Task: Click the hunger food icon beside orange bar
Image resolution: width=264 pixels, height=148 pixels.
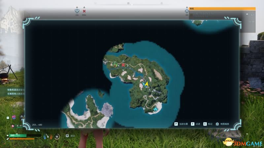Action: (x=7, y=139)
